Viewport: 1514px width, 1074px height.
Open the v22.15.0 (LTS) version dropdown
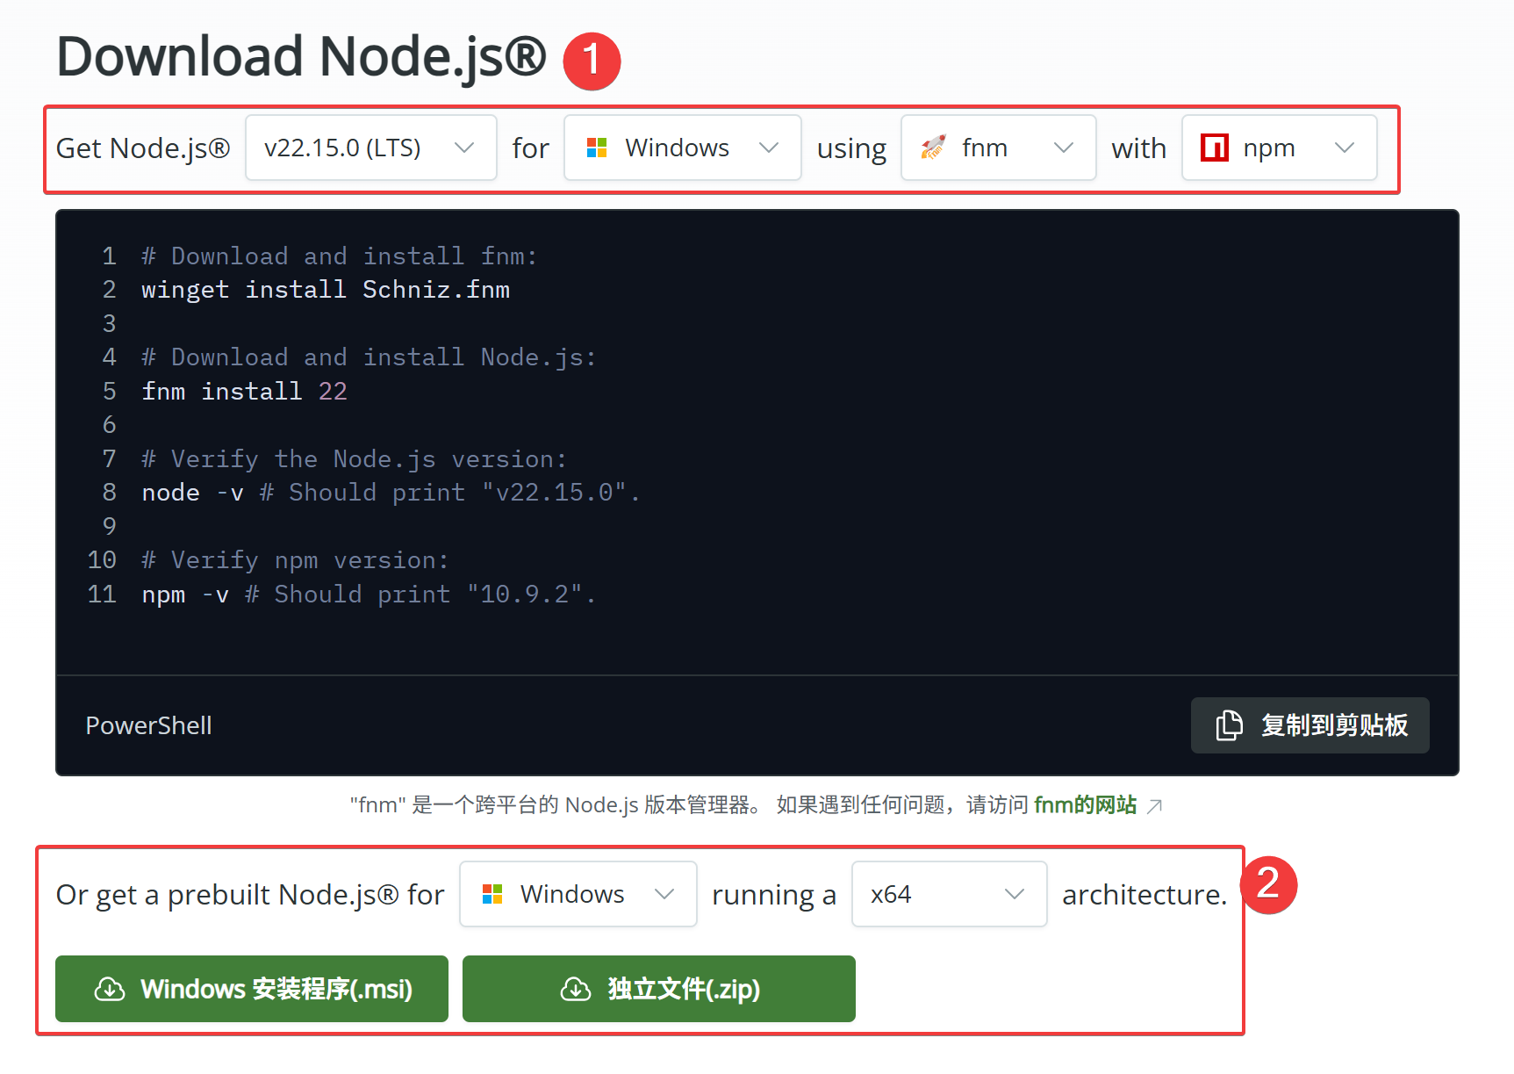(x=370, y=148)
